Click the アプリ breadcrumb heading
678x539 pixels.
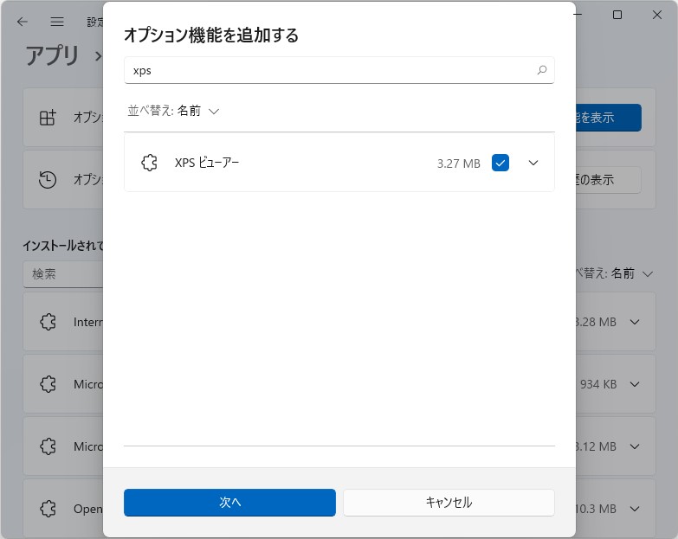point(52,55)
